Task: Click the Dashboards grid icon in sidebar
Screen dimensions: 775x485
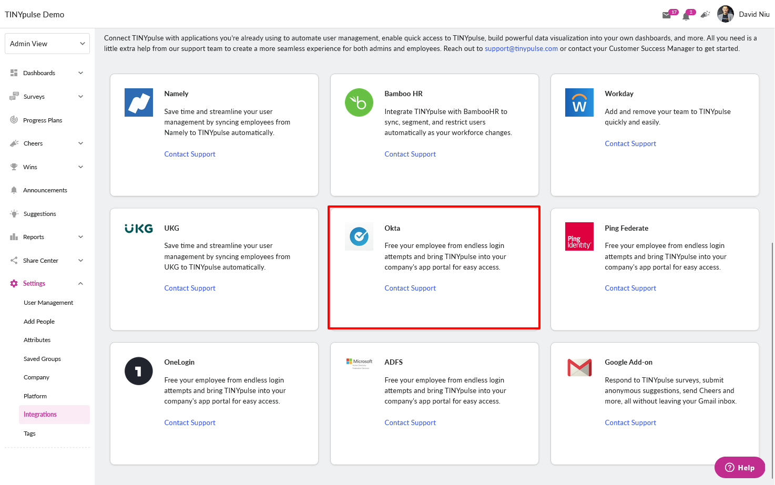Action: (14, 73)
